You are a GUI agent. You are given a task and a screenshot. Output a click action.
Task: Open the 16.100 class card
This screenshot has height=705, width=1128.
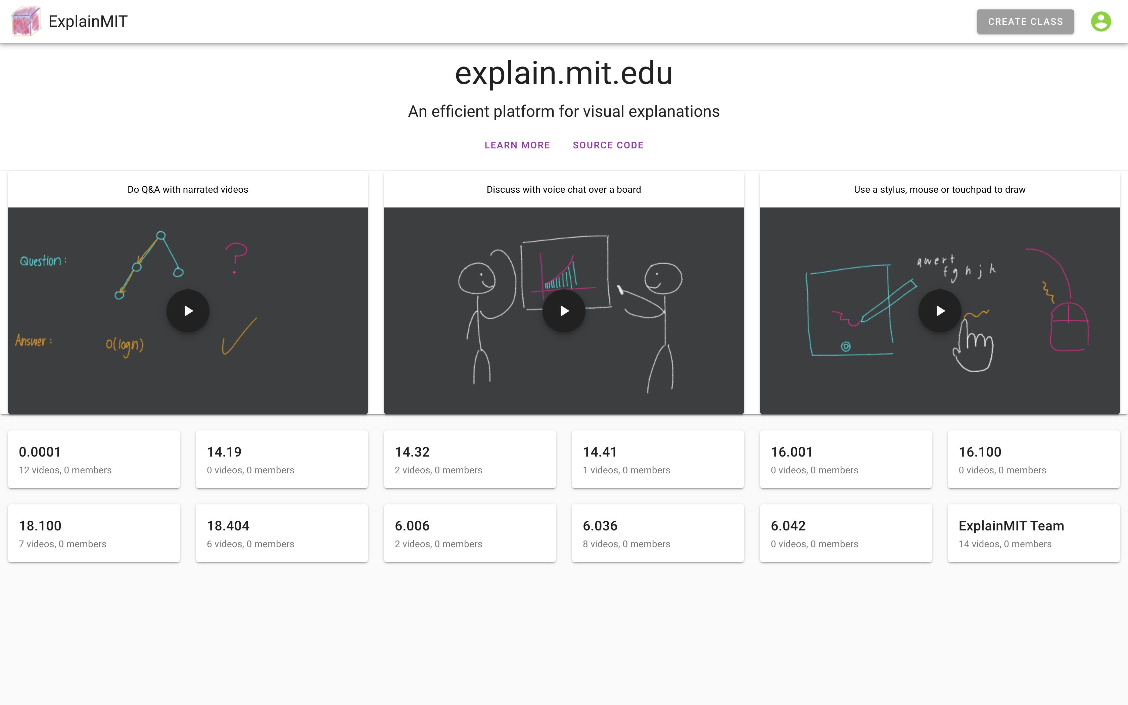click(x=1034, y=459)
